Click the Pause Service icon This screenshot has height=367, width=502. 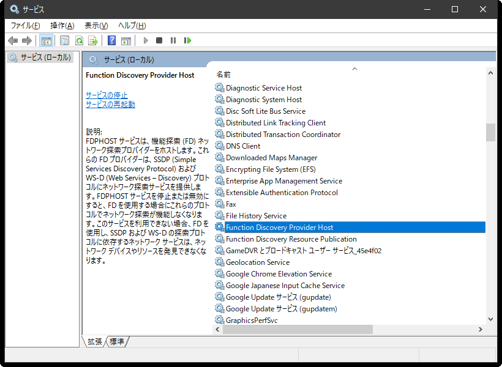pyautogui.click(x=173, y=40)
